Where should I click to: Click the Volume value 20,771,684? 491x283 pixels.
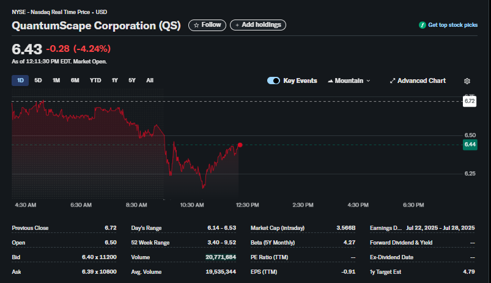coord(221,257)
